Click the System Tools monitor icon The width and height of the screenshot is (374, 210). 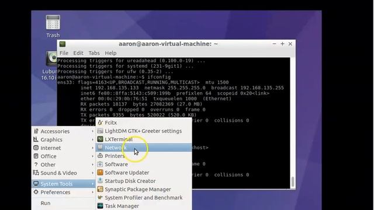[x=36, y=184]
